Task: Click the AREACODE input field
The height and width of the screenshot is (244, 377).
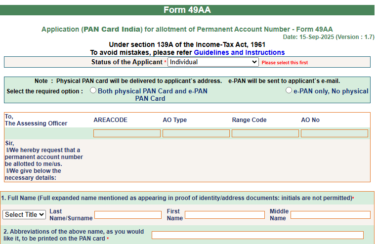Action: click(x=127, y=133)
